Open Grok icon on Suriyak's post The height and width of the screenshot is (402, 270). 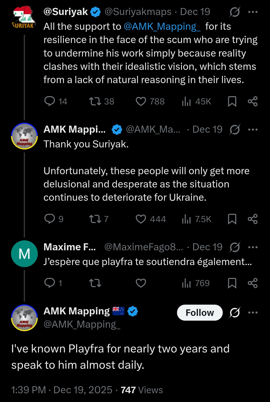pos(234,12)
